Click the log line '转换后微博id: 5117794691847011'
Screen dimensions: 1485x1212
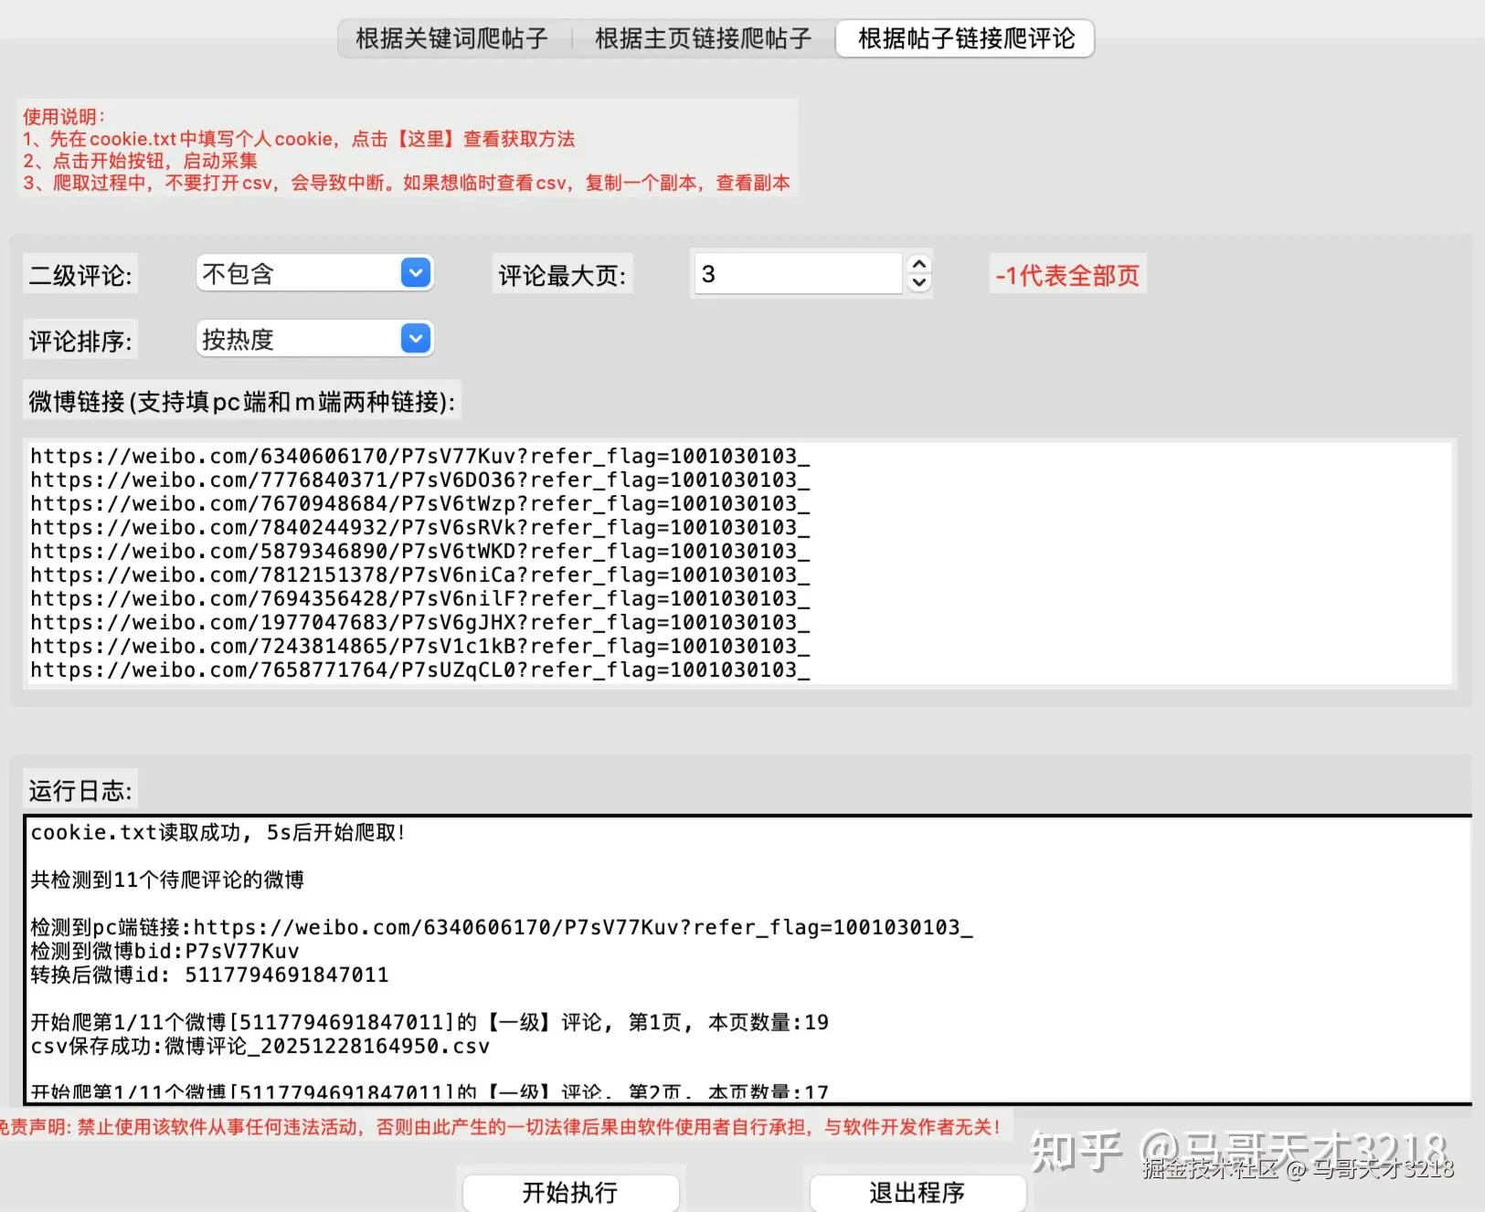(209, 975)
